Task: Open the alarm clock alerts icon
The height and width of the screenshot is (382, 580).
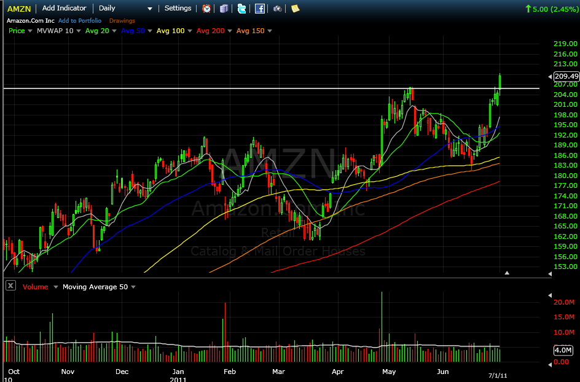Action: (x=206, y=9)
